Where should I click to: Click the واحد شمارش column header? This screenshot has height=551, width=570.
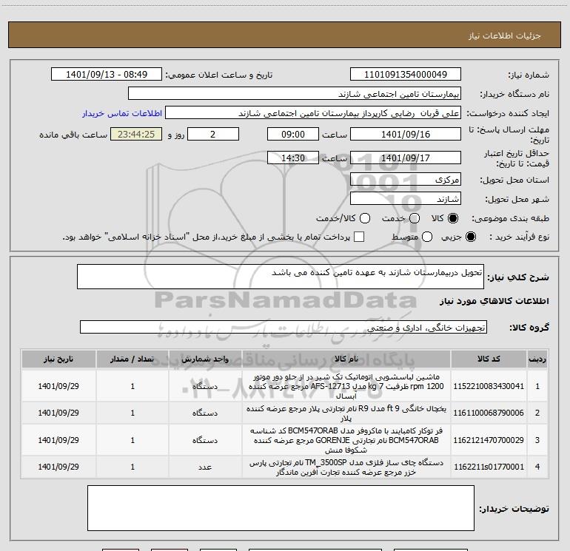pyautogui.click(x=205, y=359)
